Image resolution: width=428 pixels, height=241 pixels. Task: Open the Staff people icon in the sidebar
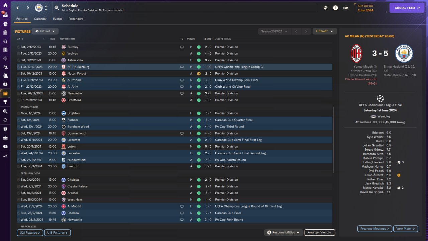[5, 67]
